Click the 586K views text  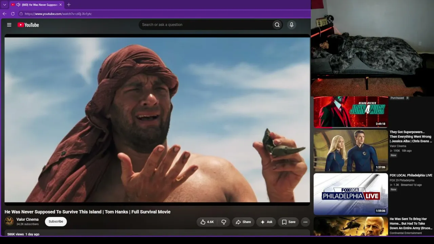tap(16, 234)
